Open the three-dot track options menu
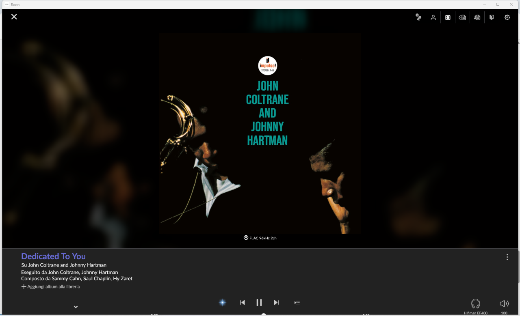Screen dimensions: 520x316 pyautogui.click(x=507, y=257)
